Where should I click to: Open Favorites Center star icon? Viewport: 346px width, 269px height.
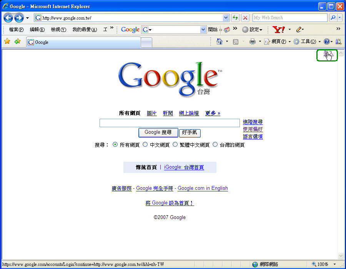point(7,41)
